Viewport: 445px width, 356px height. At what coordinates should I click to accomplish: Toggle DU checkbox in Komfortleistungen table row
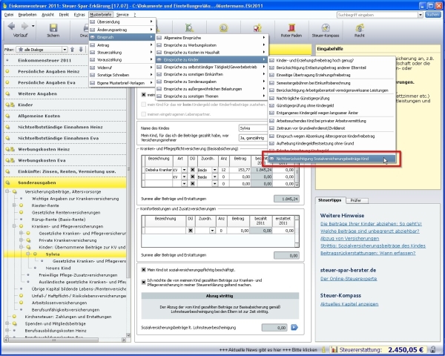click(191, 231)
